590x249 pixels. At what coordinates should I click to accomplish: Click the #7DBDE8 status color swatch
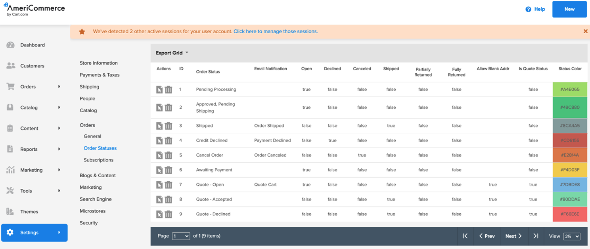570,184
